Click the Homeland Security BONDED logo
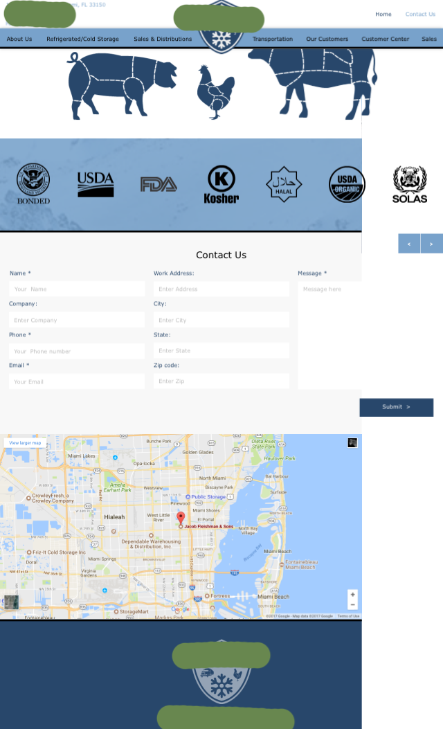 point(33,184)
